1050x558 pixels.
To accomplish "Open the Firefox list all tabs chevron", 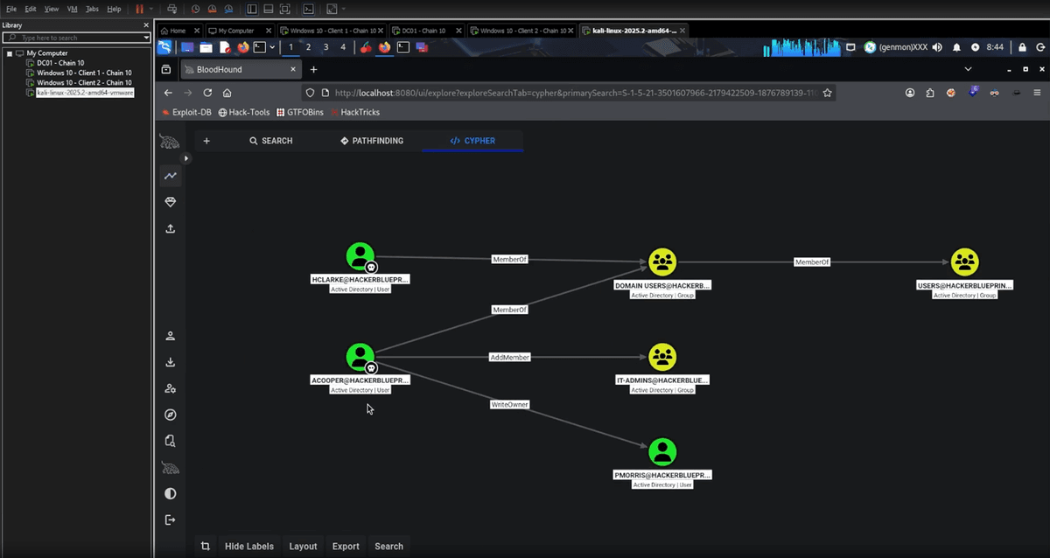I will pyautogui.click(x=968, y=69).
